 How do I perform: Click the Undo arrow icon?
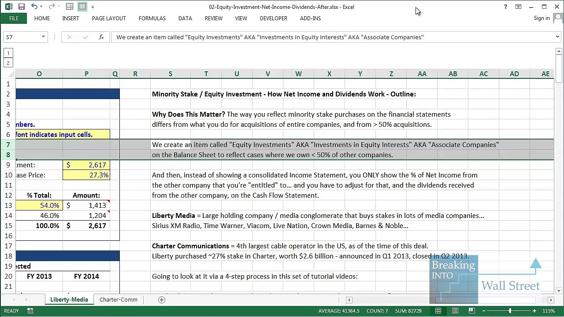click(34, 7)
